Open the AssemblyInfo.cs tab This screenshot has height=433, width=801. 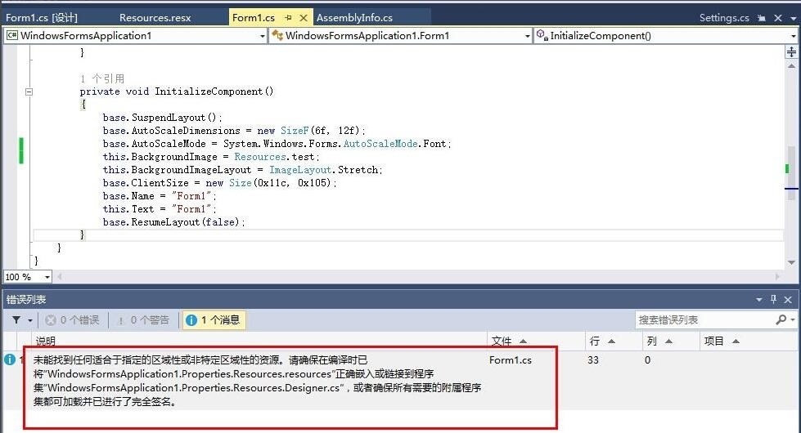354,18
